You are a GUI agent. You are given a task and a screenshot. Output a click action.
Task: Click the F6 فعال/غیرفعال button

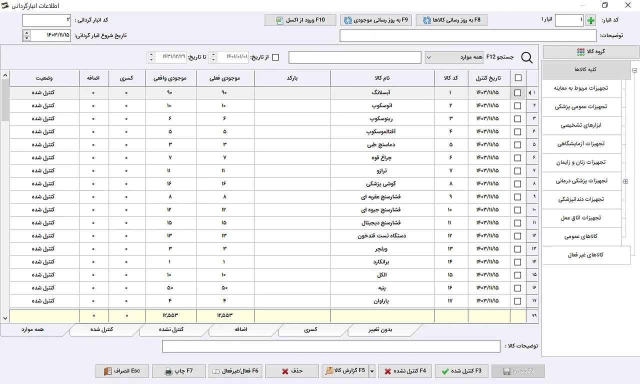coord(235,371)
